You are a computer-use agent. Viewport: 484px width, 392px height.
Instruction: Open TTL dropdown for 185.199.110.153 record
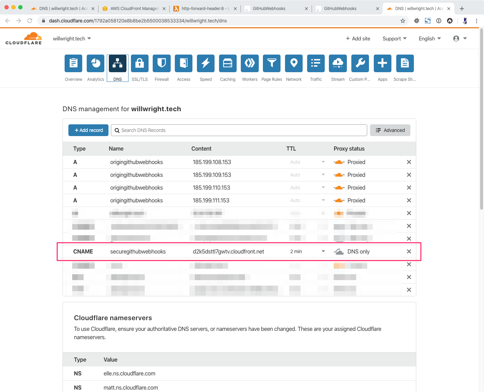[x=323, y=188]
